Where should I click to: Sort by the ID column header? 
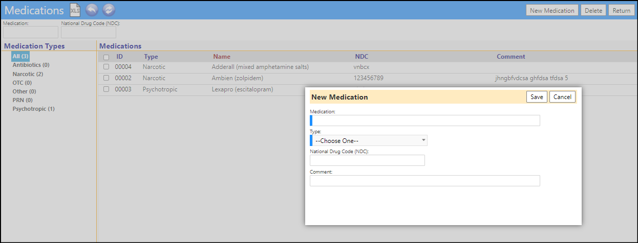(x=120, y=57)
